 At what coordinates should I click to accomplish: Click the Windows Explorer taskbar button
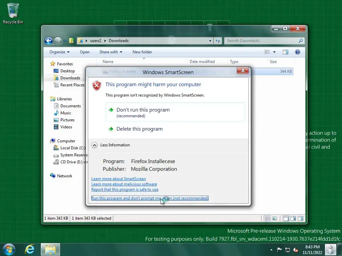click(50, 249)
